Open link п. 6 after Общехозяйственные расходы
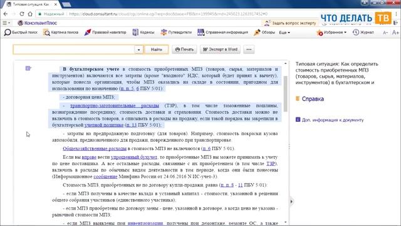401x226 pixels. click(206, 149)
